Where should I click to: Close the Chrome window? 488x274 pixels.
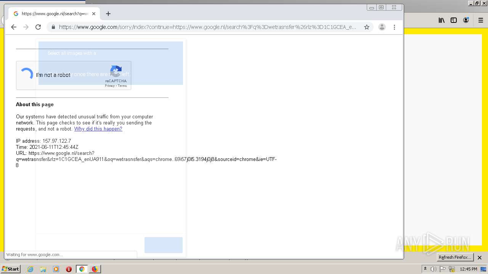click(394, 7)
